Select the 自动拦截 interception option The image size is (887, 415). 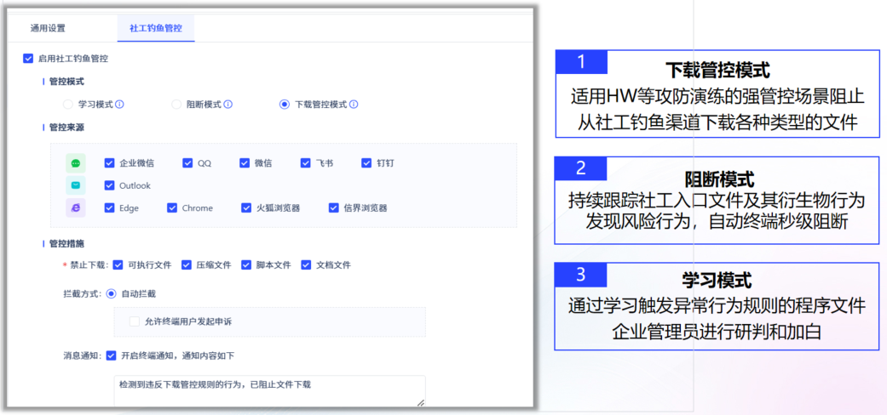pyautogui.click(x=111, y=293)
